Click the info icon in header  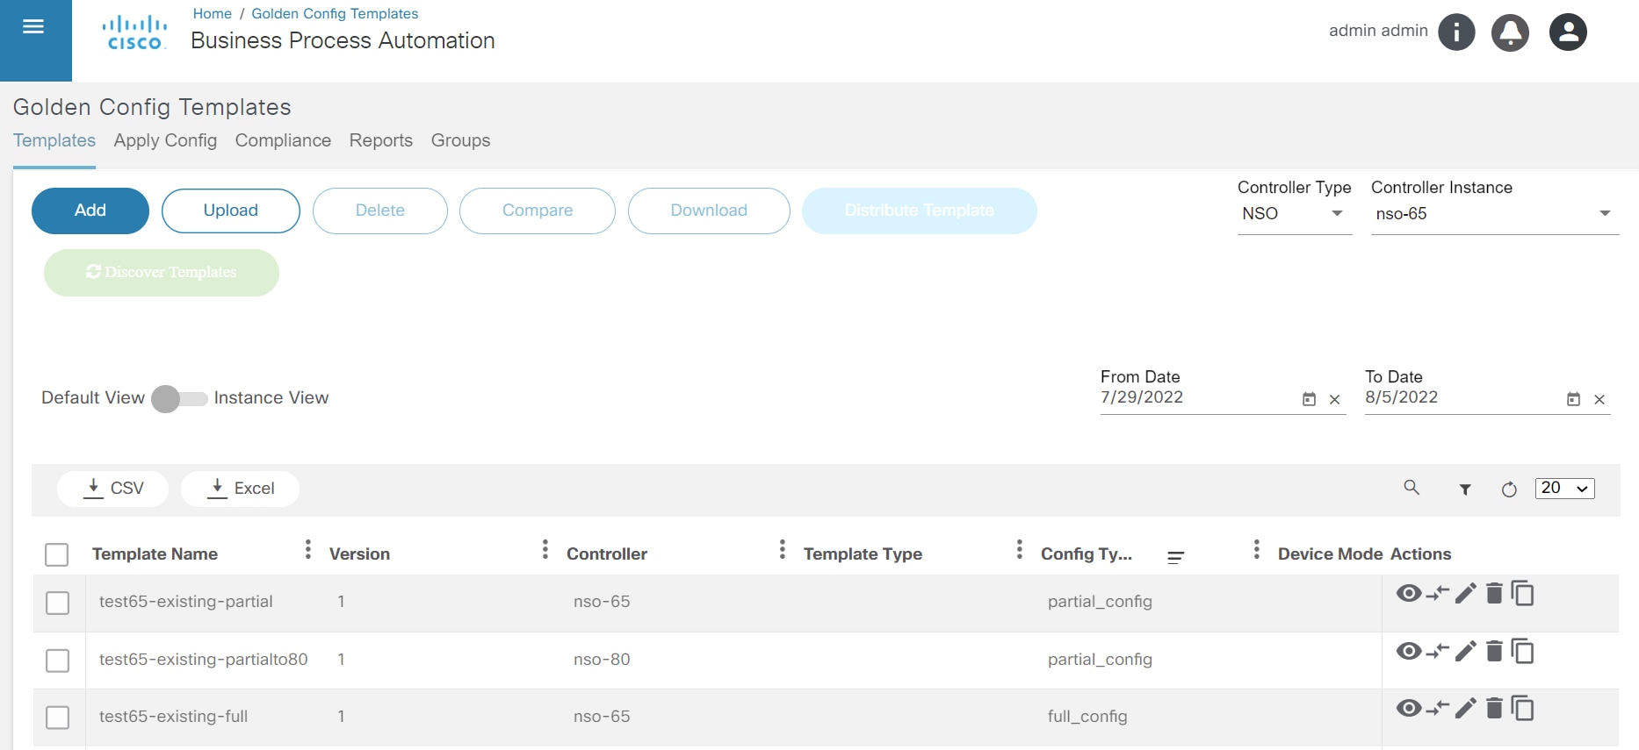point(1456,32)
